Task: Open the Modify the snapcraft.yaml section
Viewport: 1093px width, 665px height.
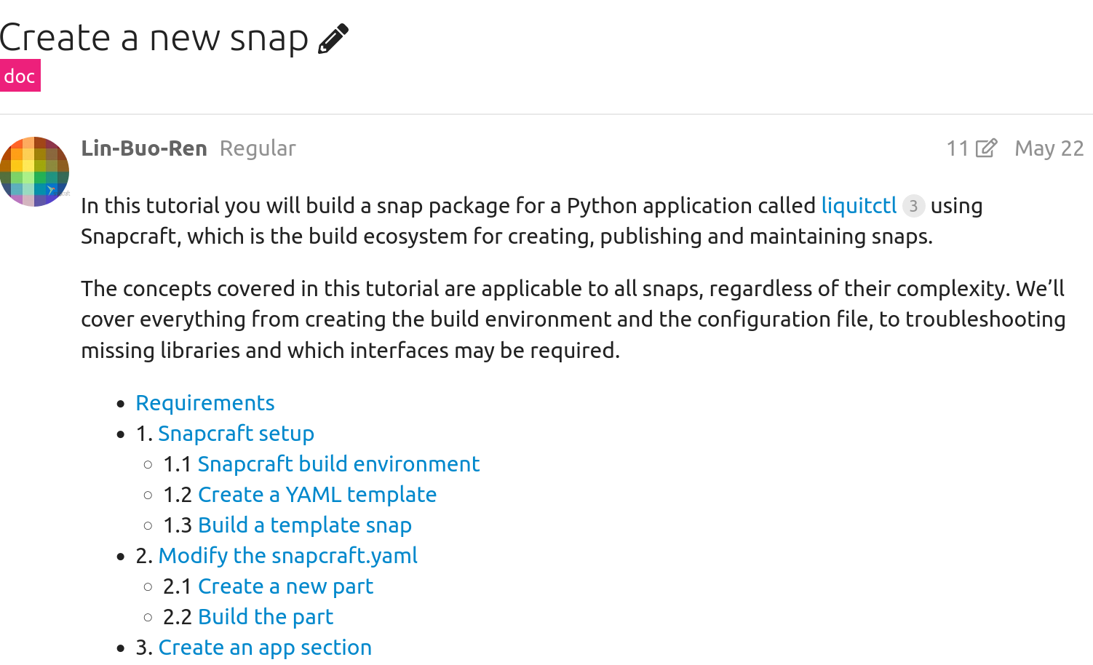Action: coord(287,556)
